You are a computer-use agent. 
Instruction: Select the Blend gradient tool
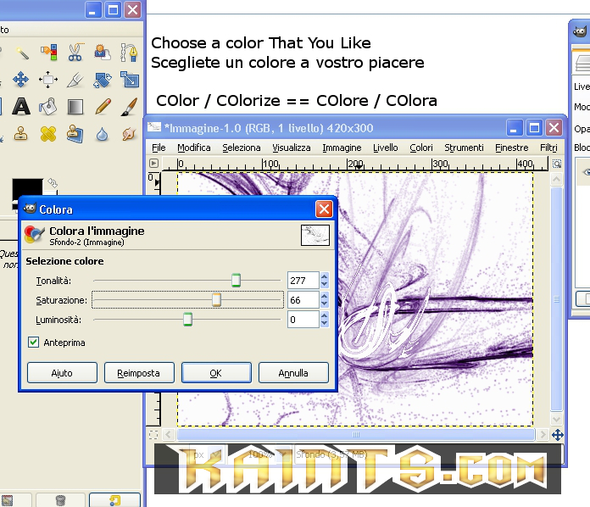[75, 107]
